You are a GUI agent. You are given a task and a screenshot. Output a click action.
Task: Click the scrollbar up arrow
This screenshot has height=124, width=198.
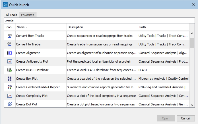(x=192, y=33)
